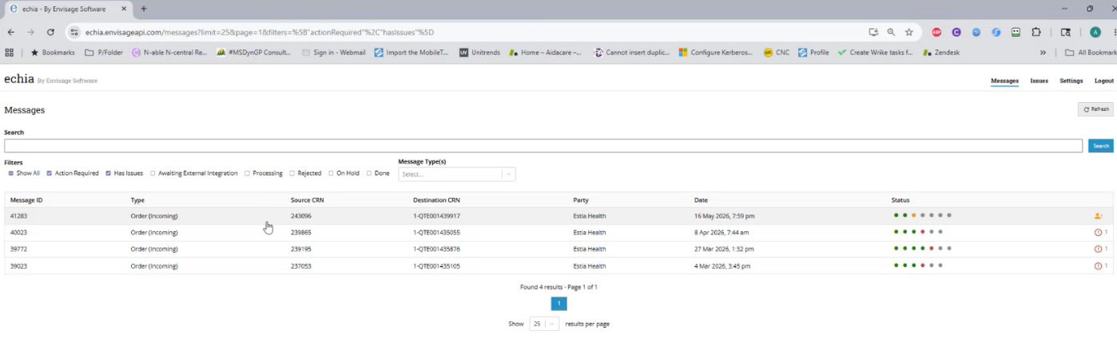Click Source CRN 243096
The height and width of the screenshot is (358, 1117).
tap(301, 216)
